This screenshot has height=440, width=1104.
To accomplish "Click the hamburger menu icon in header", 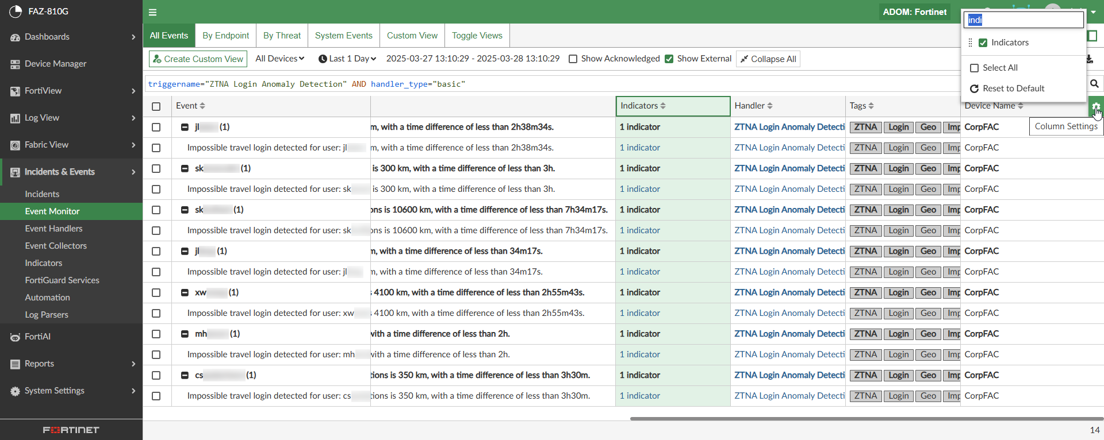I will coord(152,12).
